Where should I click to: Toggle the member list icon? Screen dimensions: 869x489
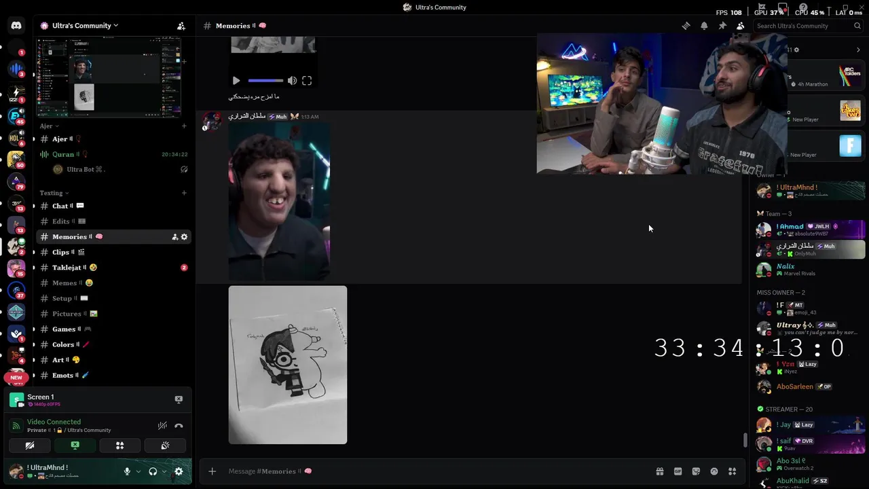click(x=740, y=26)
